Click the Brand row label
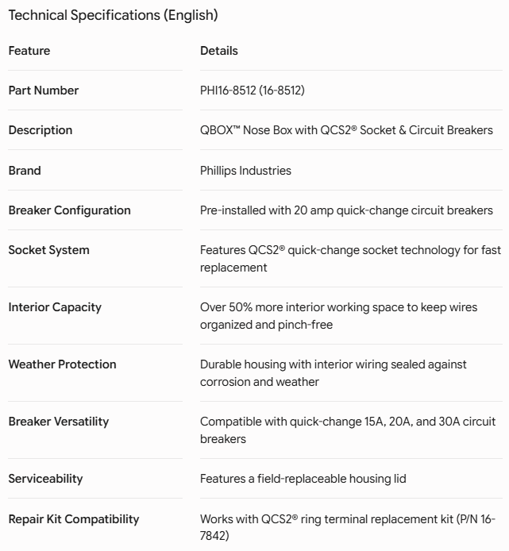The height and width of the screenshot is (551, 509). pos(25,171)
